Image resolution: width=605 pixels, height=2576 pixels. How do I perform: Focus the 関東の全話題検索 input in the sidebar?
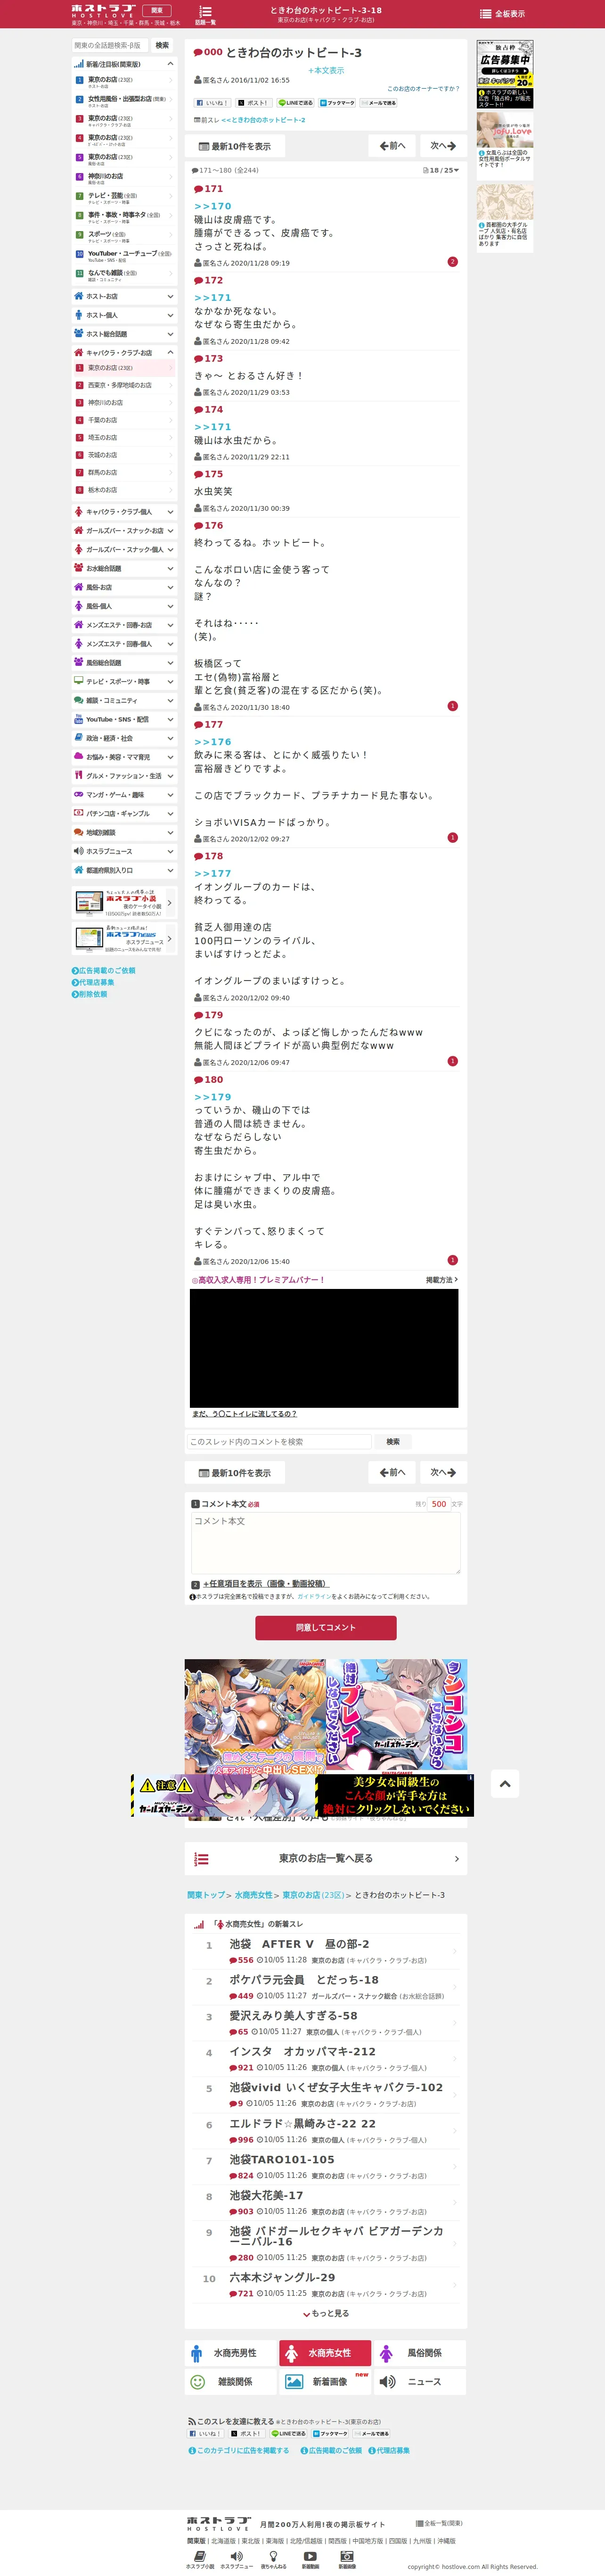point(110,45)
